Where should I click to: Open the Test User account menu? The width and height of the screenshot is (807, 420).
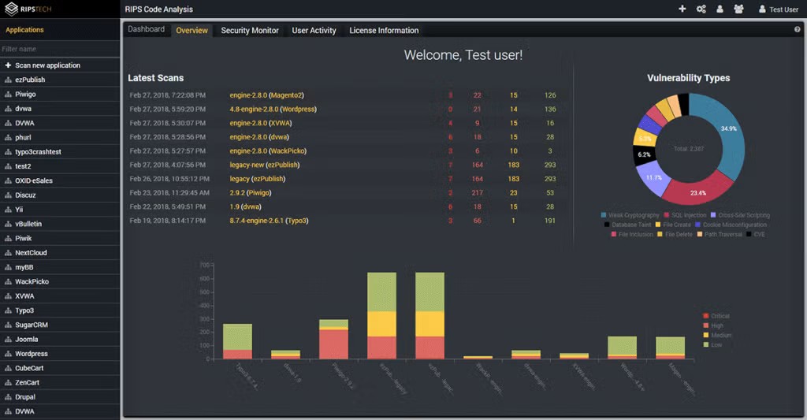778,9
